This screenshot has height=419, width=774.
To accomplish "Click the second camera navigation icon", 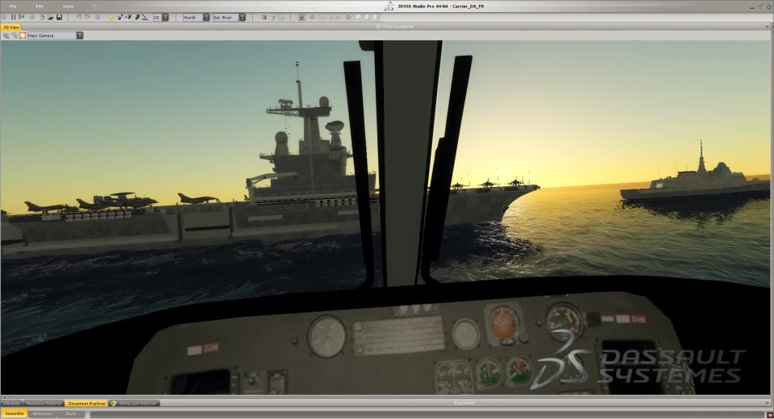I will [x=15, y=35].
